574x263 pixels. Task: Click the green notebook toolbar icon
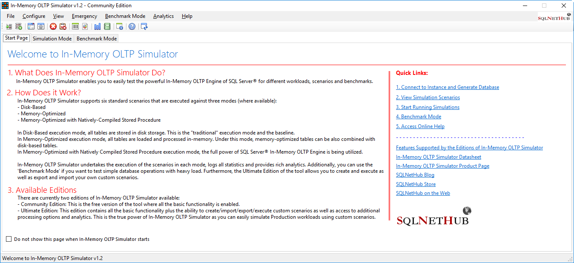click(x=107, y=26)
